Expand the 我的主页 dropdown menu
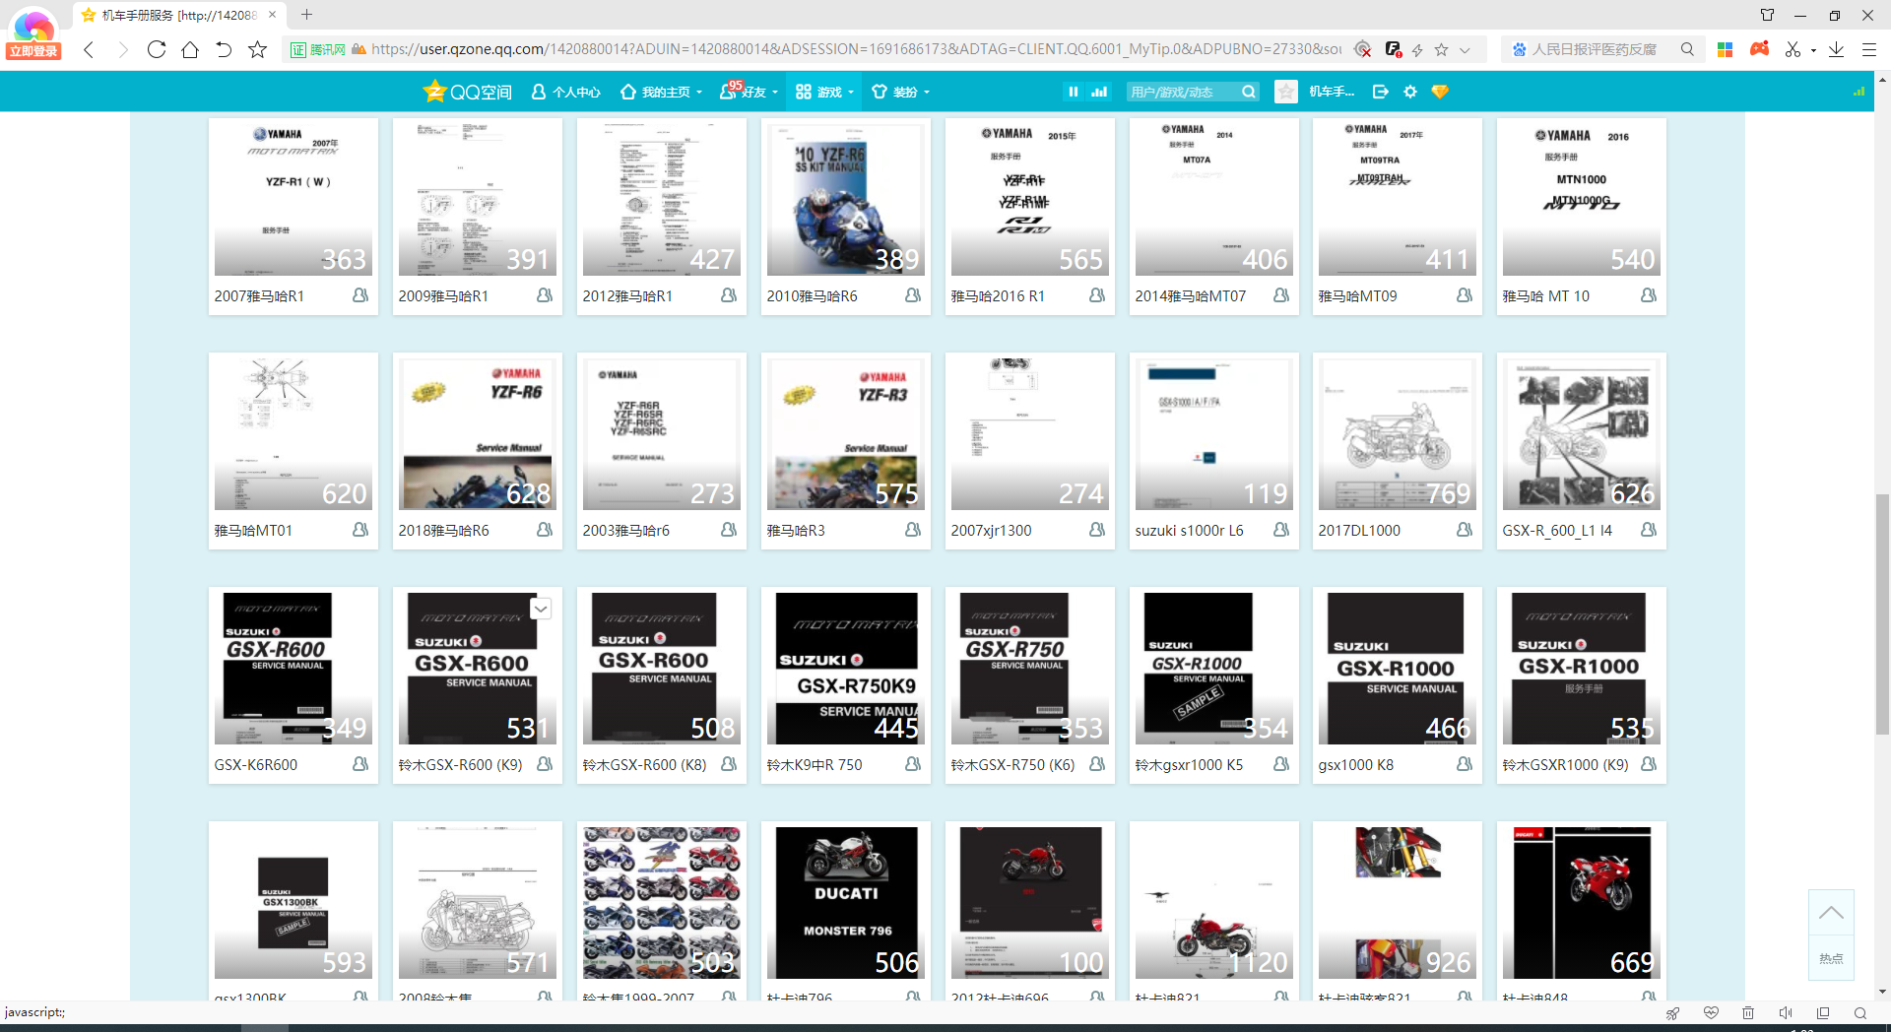Screen dimensions: 1891x1032 (x=662, y=92)
